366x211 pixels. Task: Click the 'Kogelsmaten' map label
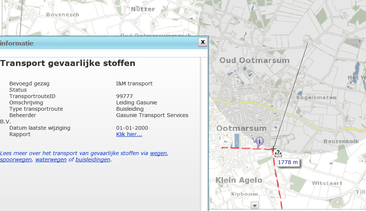316,97
